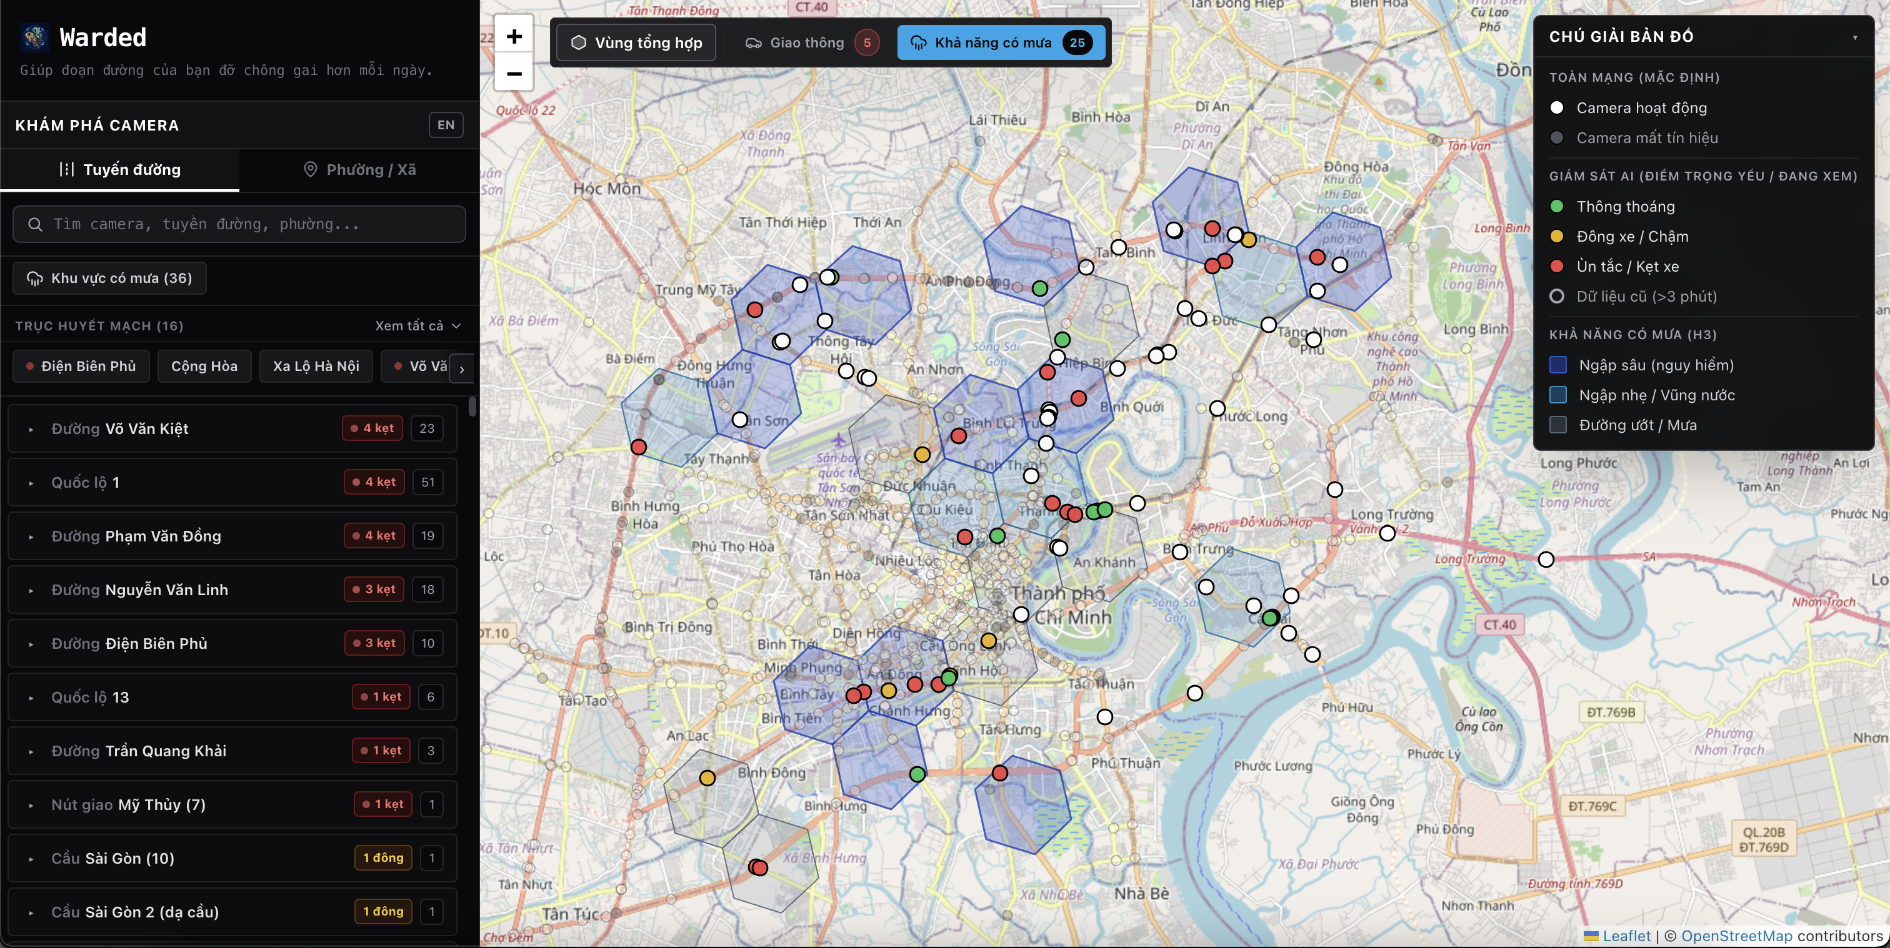Click Ngập nhẹ / Vũng nước color swatch
1890x948 pixels.
[x=1557, y=395]
